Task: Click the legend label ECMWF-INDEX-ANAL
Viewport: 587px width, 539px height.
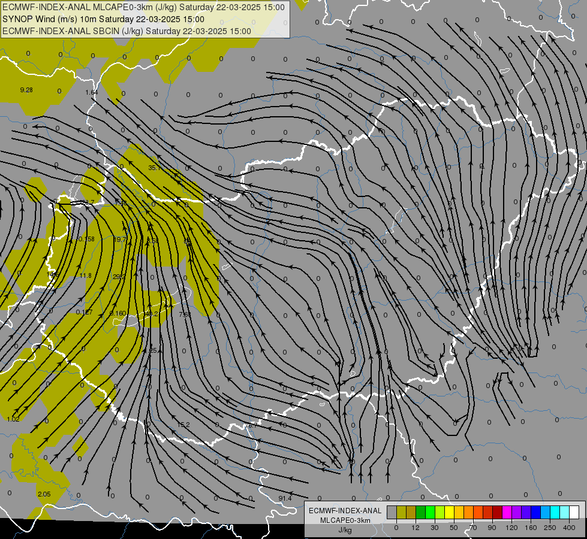Action: coord(345,511)
